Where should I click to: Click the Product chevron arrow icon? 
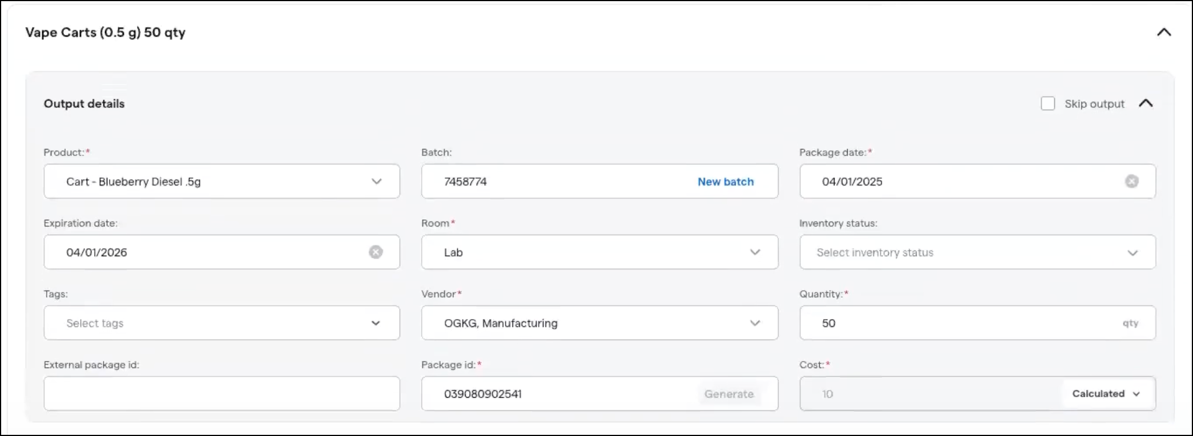[x=377, y=181]
